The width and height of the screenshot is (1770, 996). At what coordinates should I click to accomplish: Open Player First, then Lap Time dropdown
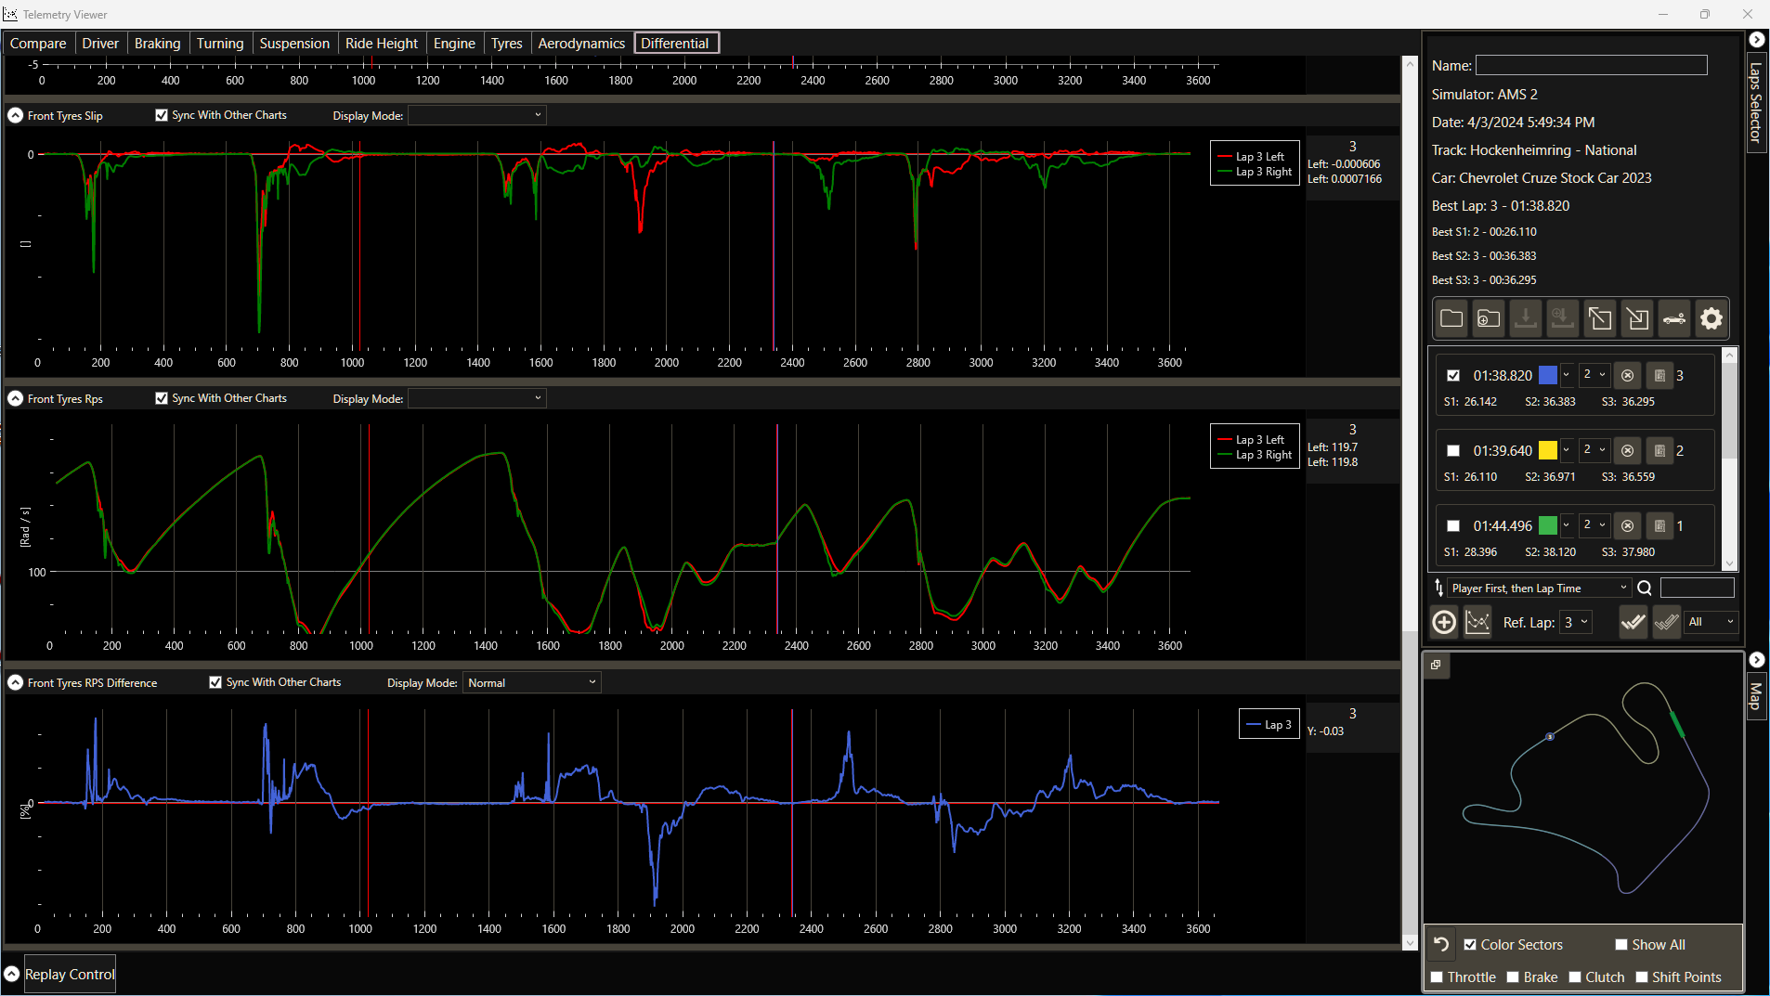point(1539,589)
